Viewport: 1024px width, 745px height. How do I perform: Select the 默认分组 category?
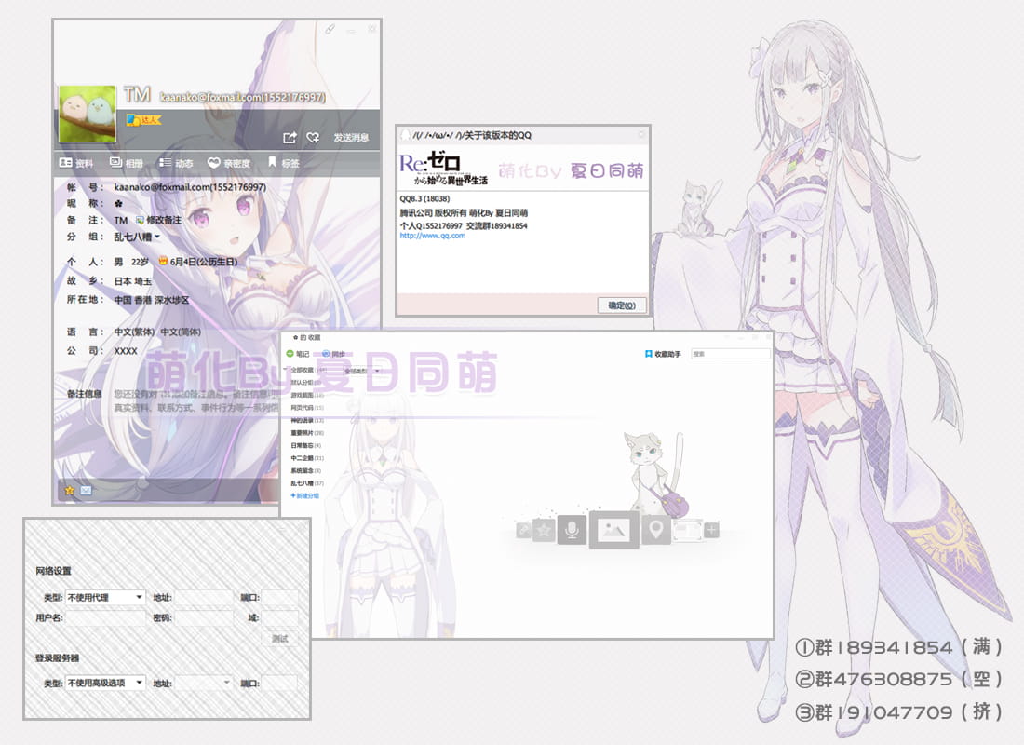[x=305, y=383]
